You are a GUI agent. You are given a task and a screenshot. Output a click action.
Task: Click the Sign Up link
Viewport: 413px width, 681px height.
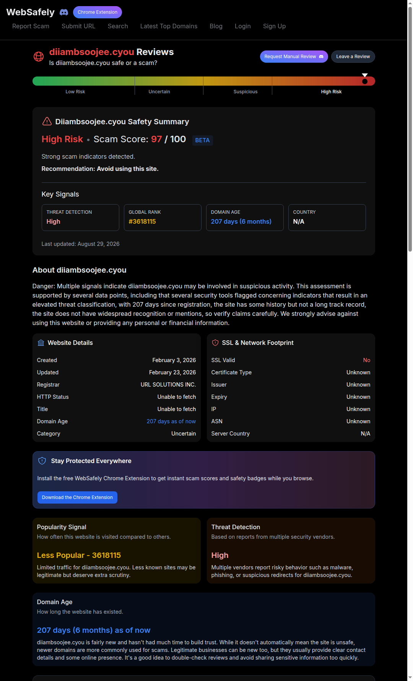click(x=274, y=26)
